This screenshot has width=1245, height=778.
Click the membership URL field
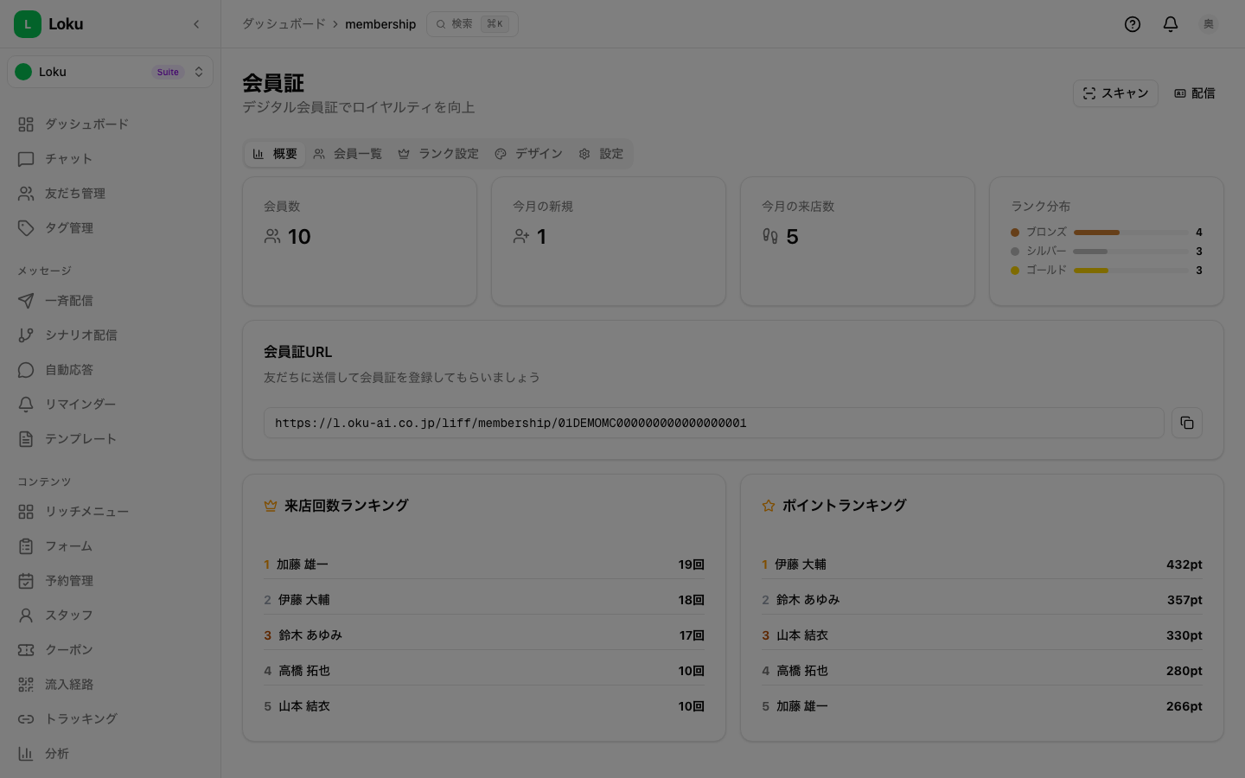tap(714, 423)
